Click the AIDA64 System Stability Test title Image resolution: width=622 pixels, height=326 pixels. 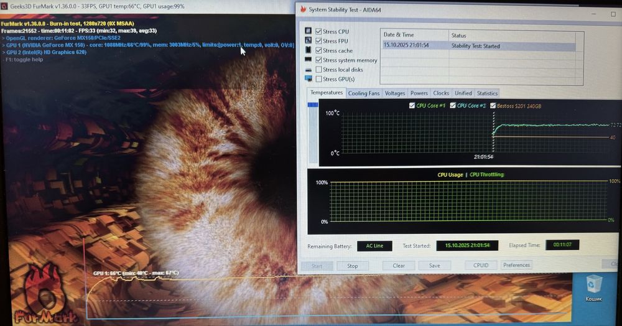tap(345, 9)
